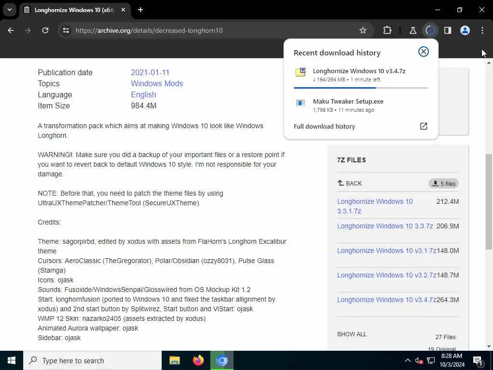The width and height of the screenshot is (493, 370).
Task: Toggle the downloads progress icon in toolbar
Action: coord(430,30)
